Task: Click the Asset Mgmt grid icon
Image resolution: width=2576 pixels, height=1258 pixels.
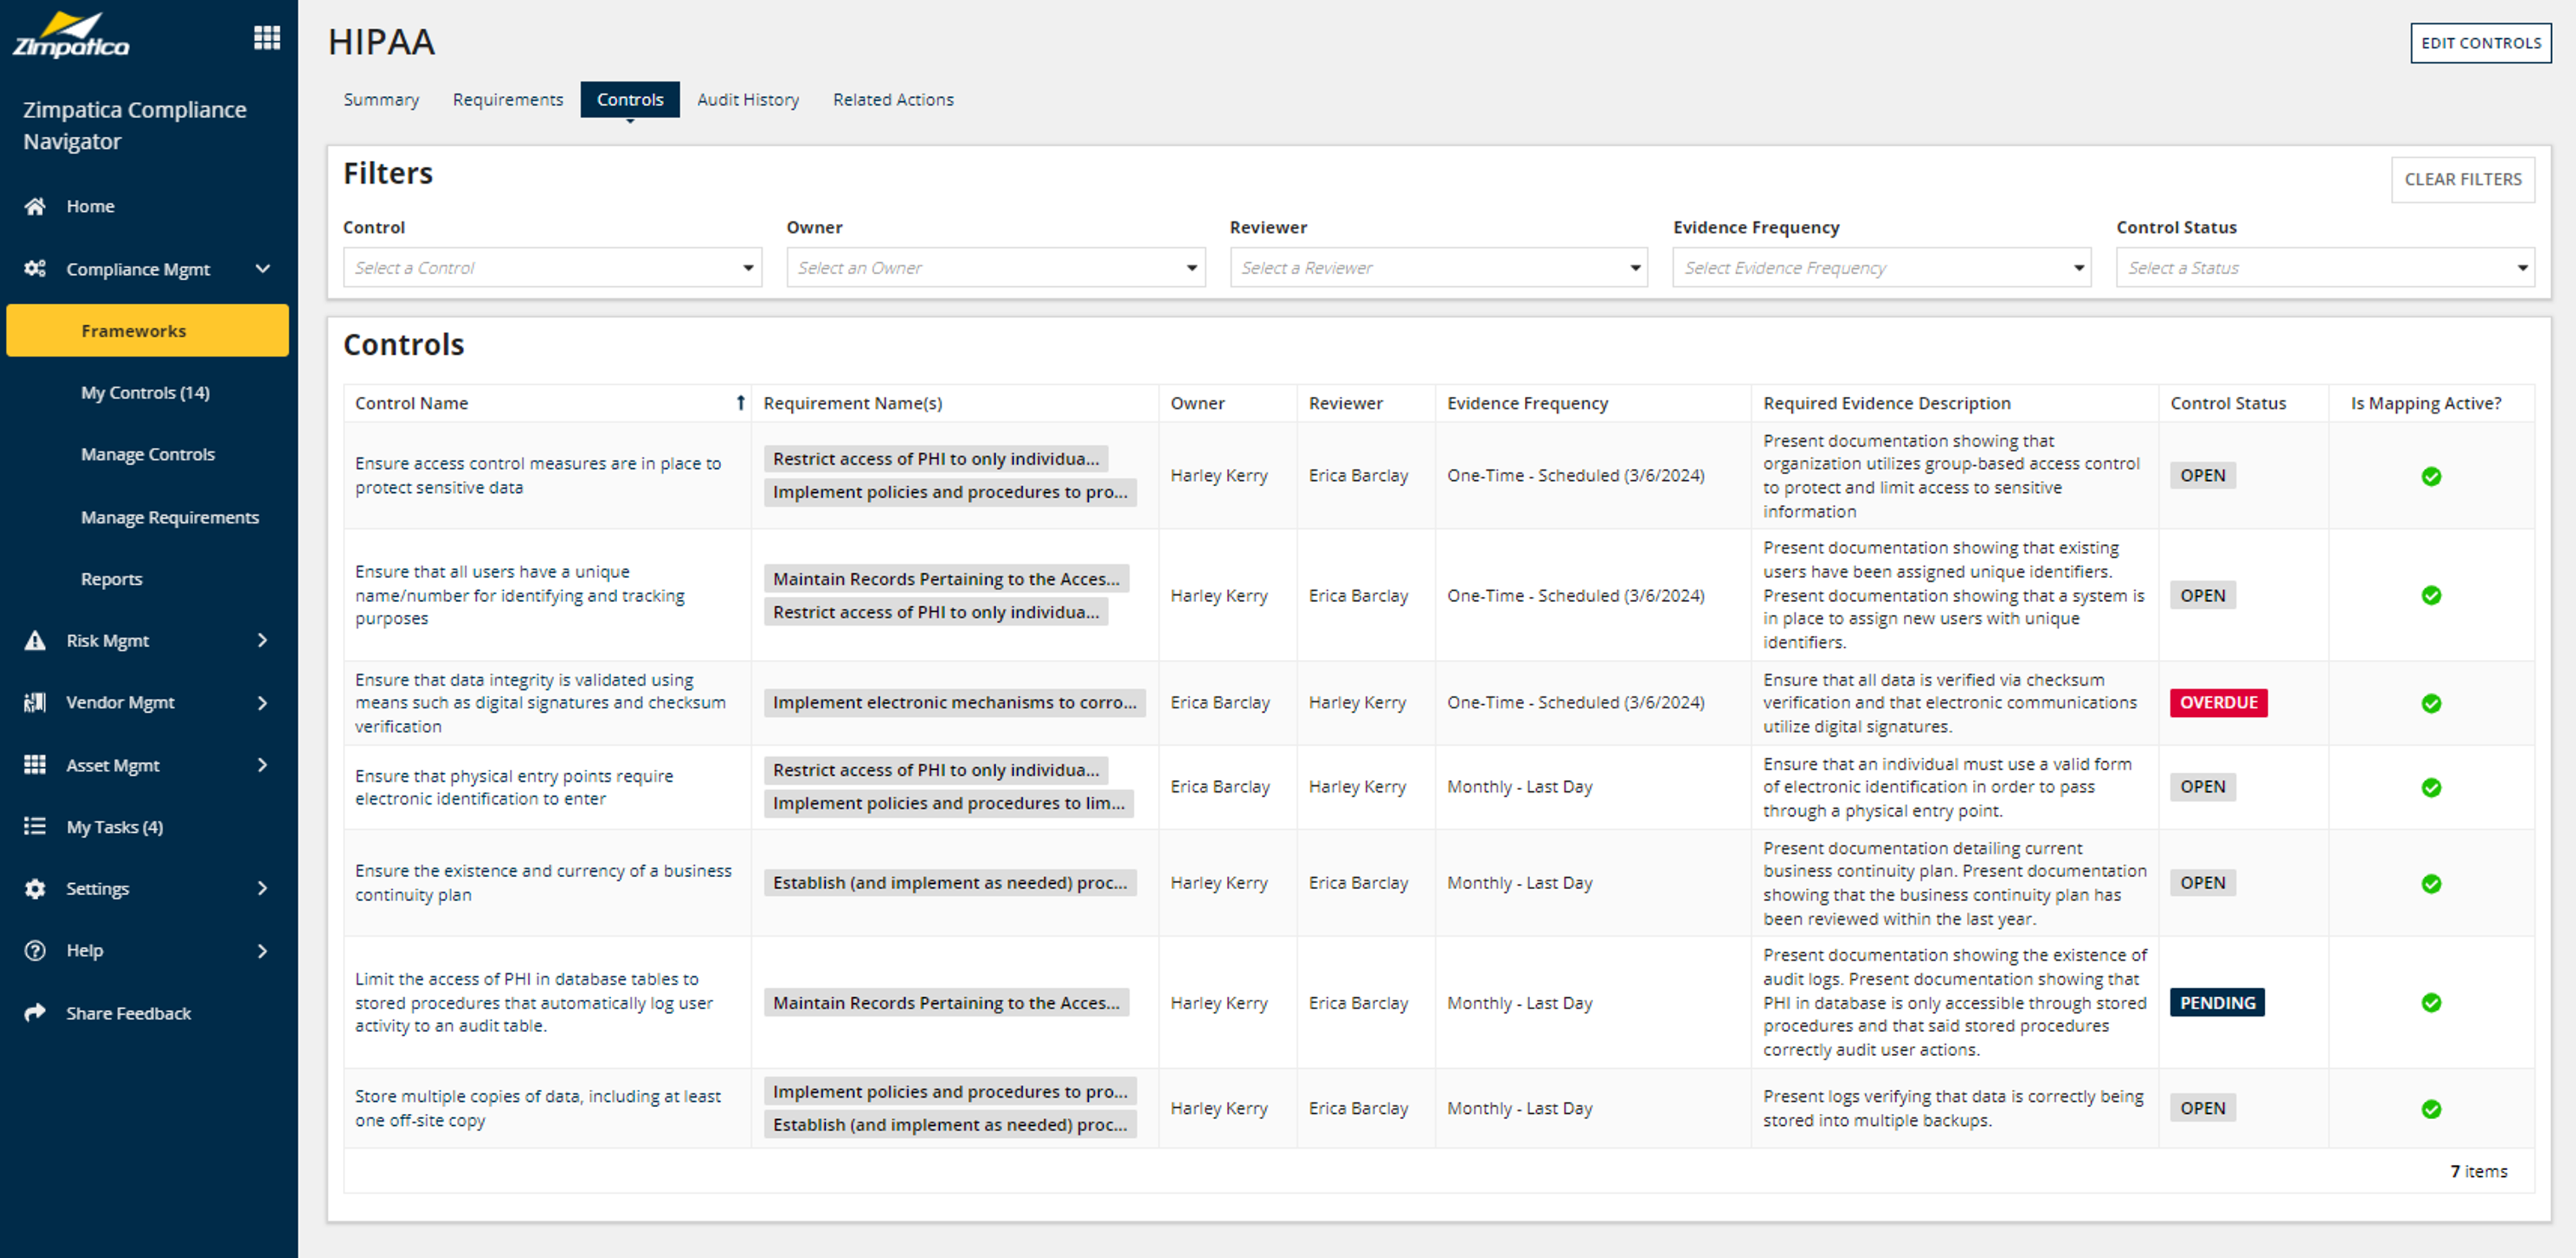Action: [x=35, y=764]
